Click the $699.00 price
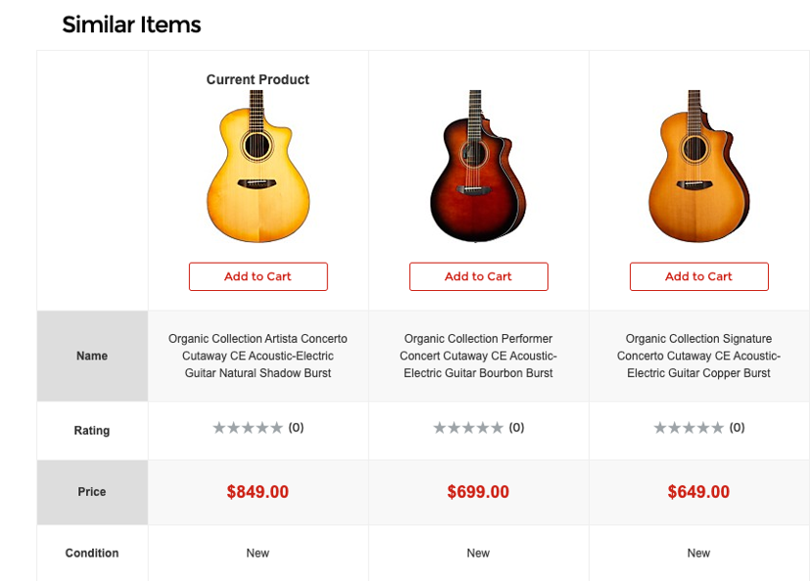 (478, 492)
